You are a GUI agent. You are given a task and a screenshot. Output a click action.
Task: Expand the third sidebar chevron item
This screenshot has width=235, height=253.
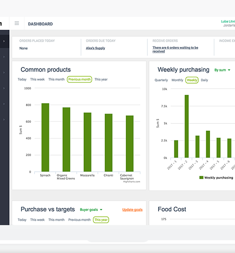pyautogui.click(x=4, y=72)
